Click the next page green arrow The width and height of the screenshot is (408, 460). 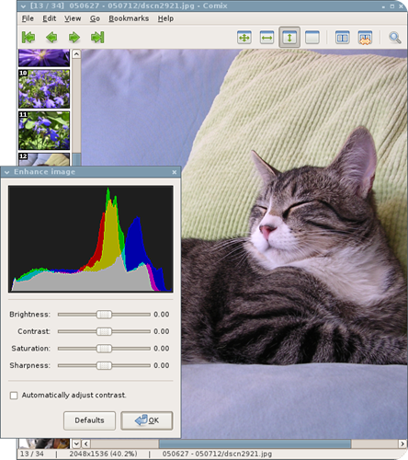74,38
